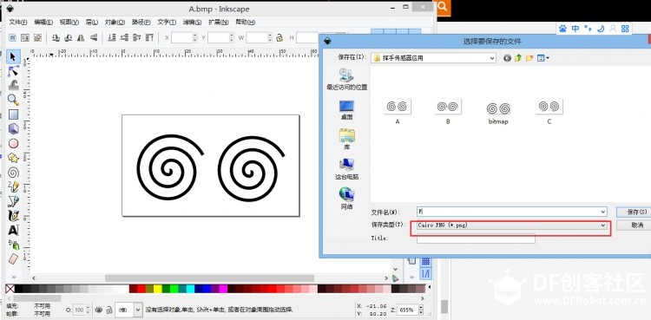Select the Ellipse circle tool

pos(13,143)
